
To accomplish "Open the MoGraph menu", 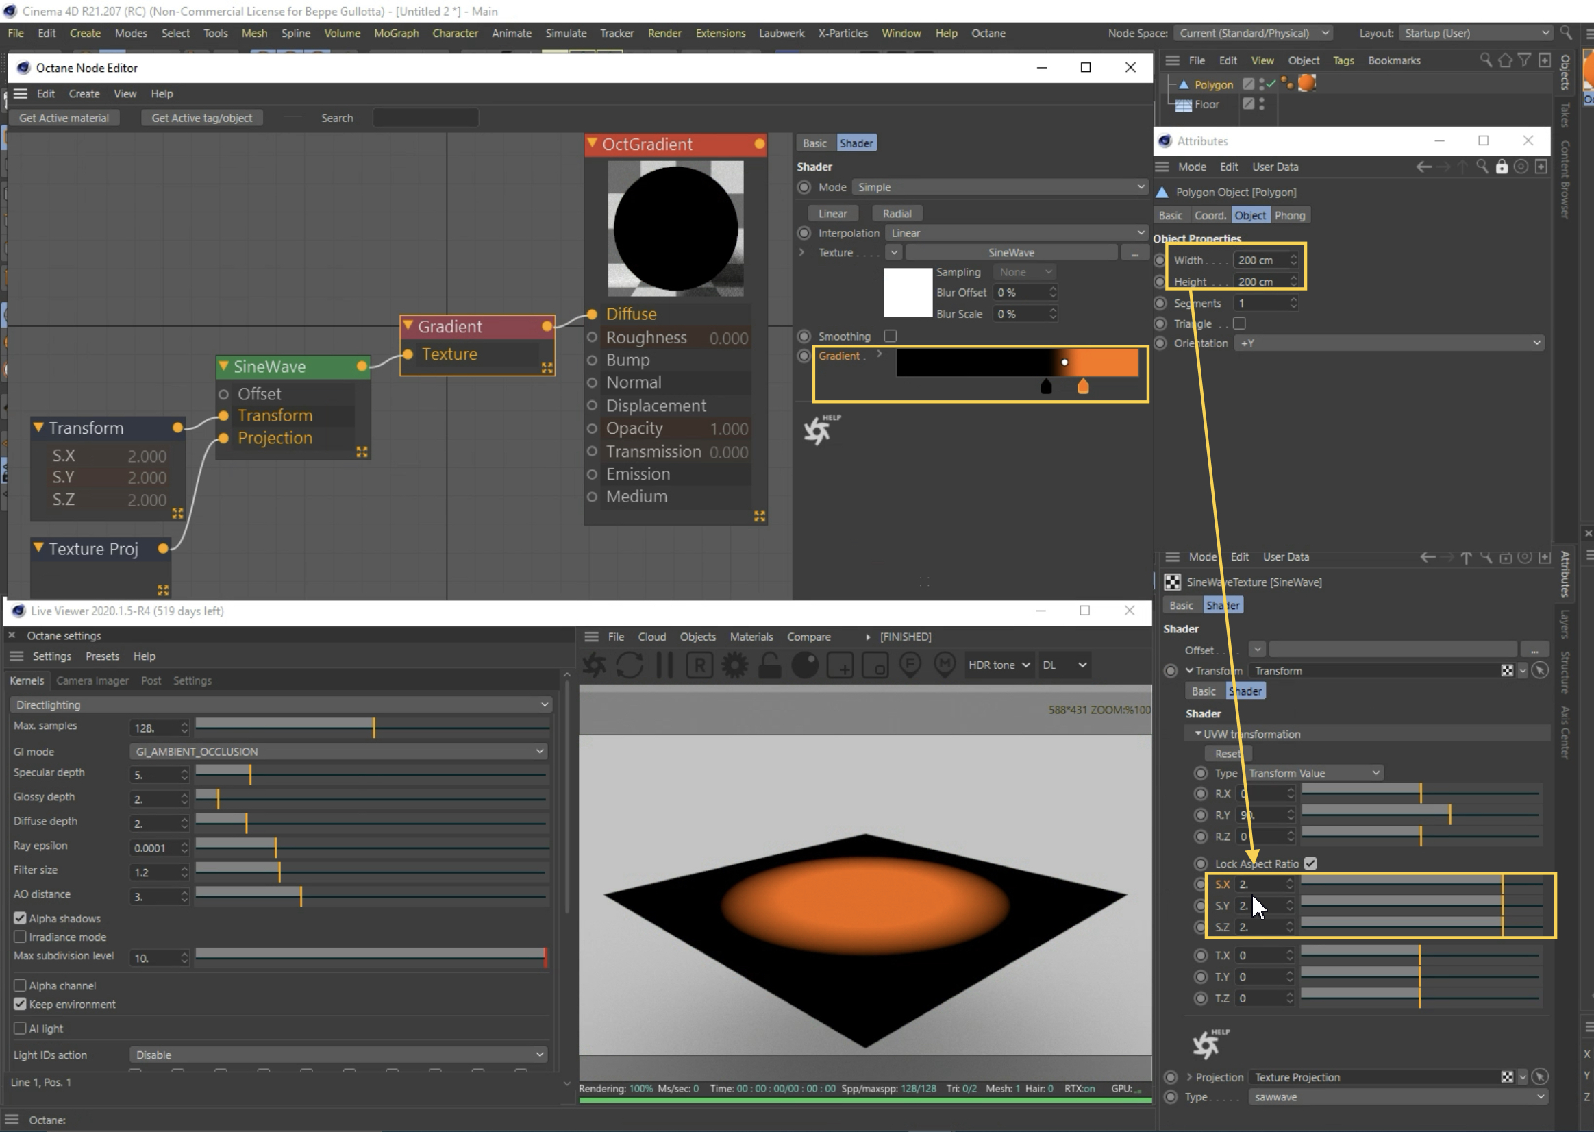I will (396, 33).
